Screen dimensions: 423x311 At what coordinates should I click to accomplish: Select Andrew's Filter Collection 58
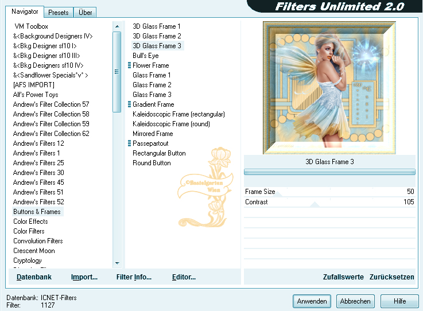[51, 114]
